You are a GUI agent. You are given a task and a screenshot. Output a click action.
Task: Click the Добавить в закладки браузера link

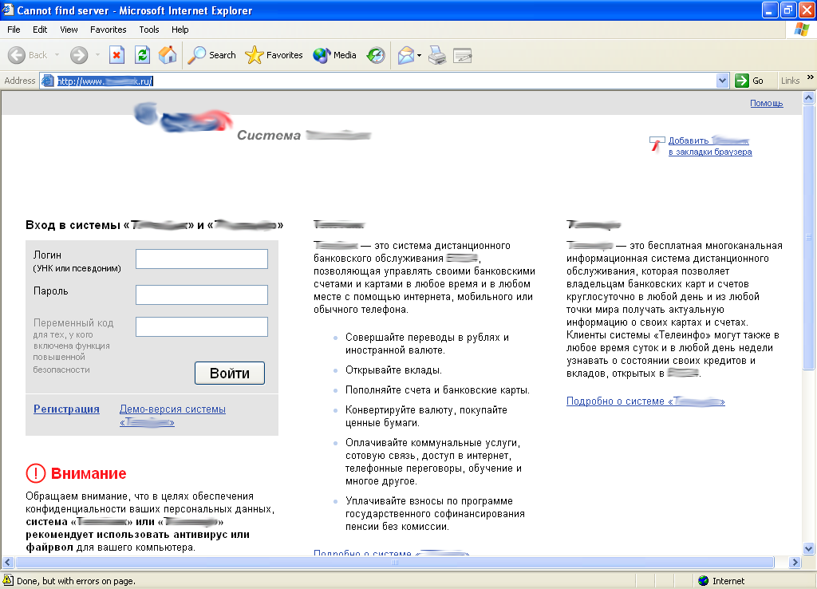tap(709, 147)
